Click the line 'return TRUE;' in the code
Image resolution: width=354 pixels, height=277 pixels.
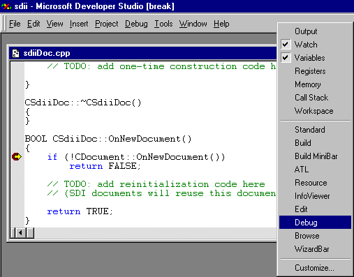click(x=80, y=211)
